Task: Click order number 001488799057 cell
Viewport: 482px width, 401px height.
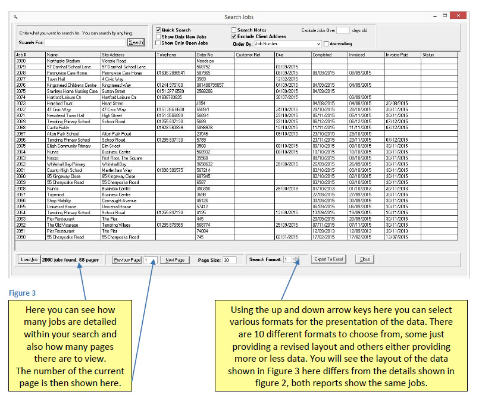Action: click(x=215, y=85)
